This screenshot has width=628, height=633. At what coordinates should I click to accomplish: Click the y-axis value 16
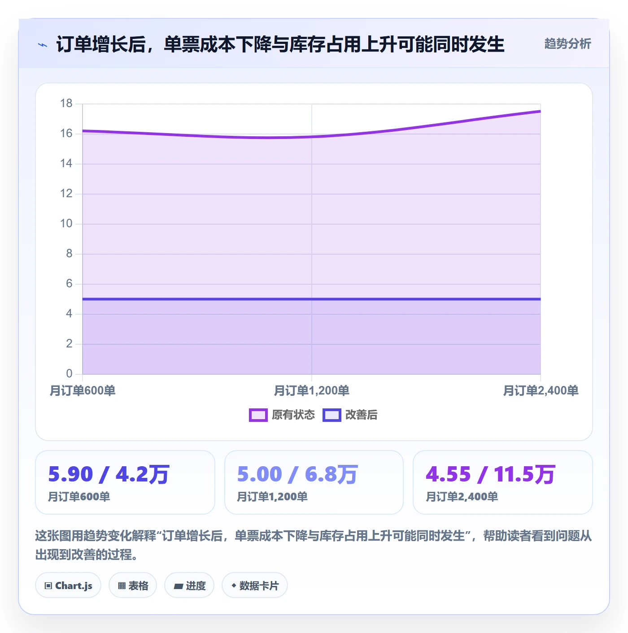pos(66,133)
